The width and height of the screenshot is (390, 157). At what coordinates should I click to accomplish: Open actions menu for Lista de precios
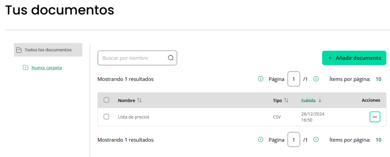[x=375, y=117]
